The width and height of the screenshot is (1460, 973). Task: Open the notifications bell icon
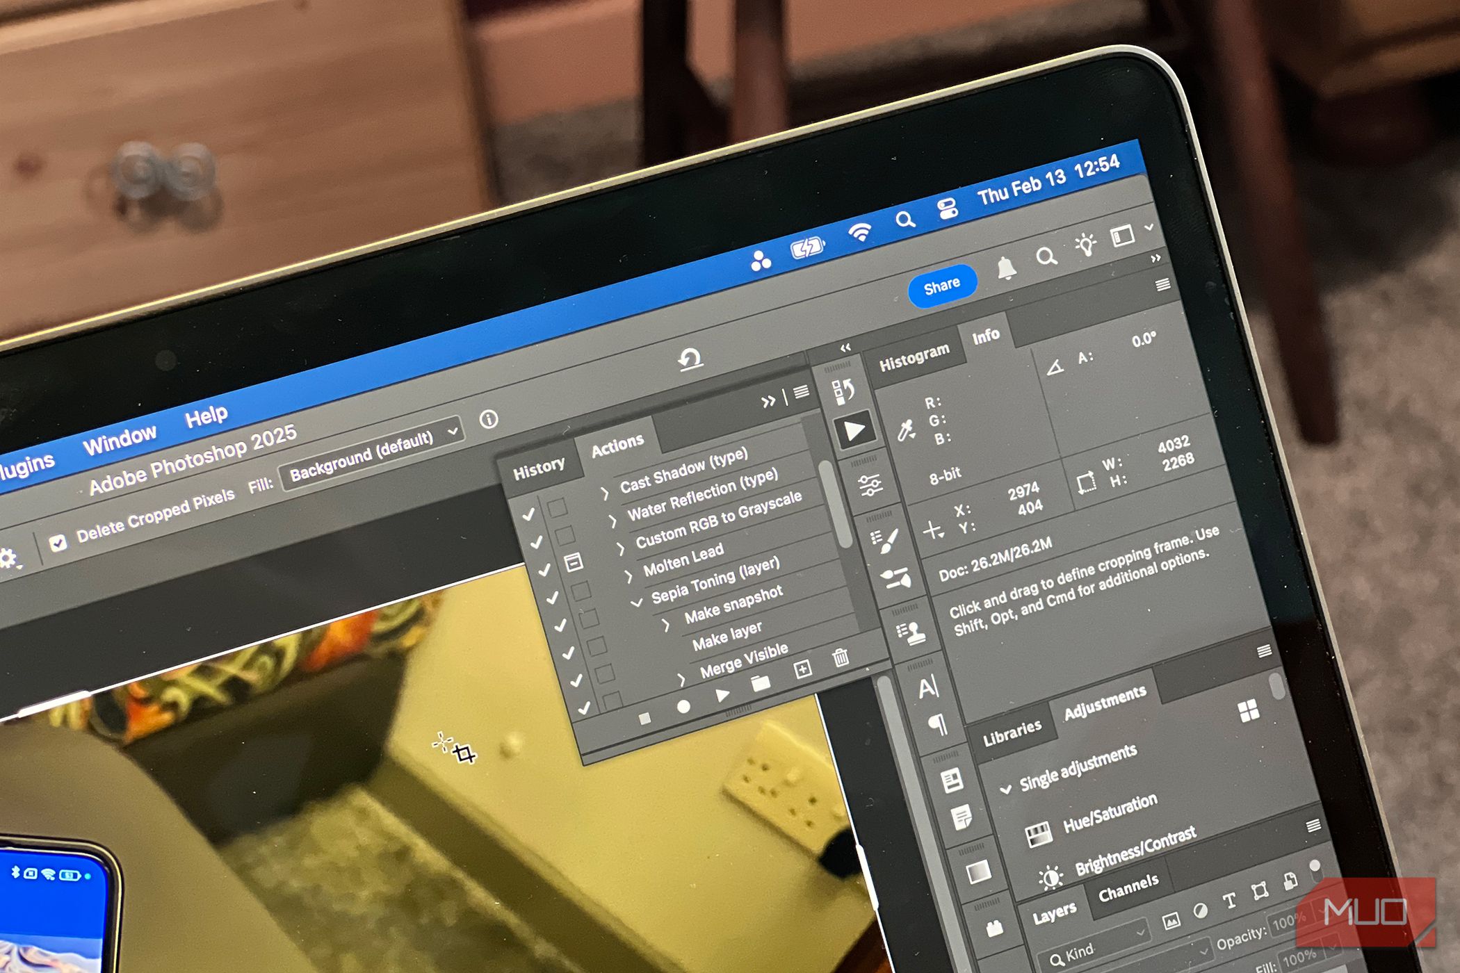[x=1006, y=269]
